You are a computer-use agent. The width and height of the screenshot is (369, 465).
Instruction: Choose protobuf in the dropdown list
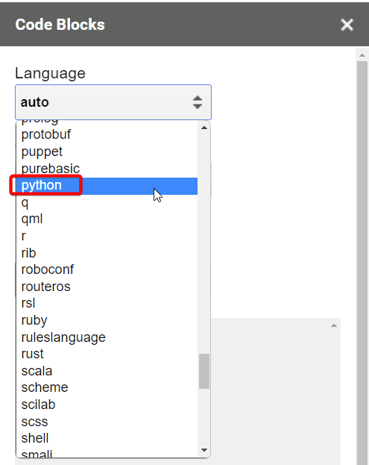click(107, 134)
